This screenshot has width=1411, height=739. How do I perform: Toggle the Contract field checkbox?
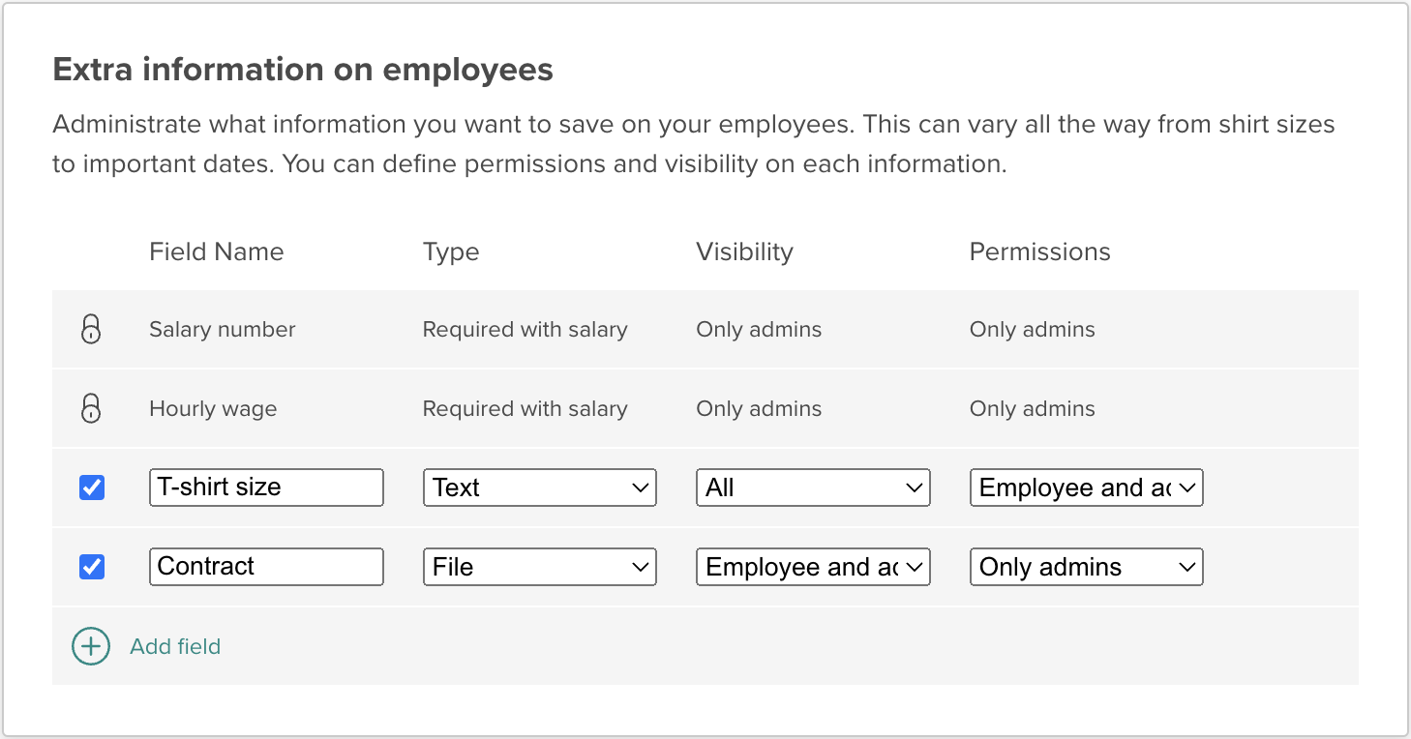(x=92, y=567)
